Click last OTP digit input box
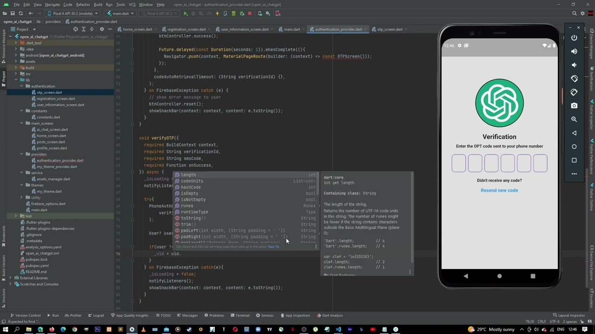The image size is (595, 334). click(x=540, y=163)
